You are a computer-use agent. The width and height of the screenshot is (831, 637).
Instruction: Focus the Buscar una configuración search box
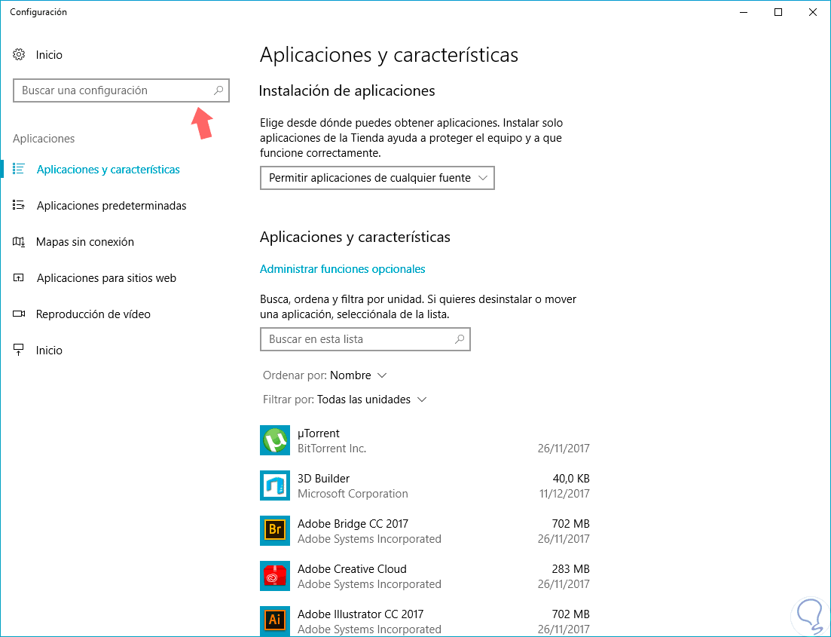[x=121, y=90]
